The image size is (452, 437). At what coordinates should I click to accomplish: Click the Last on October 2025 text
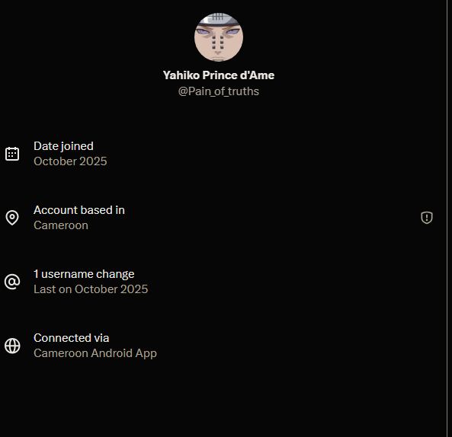pyautogui.click(x=91, y=289)
